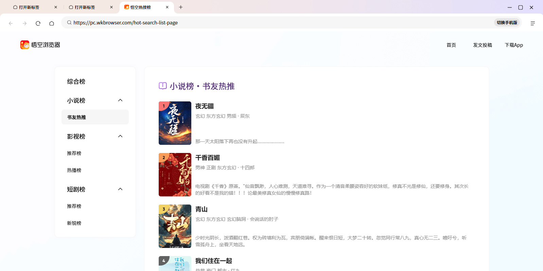The height and width of the screenshot is (271, 543).
Task: Open the 青山 book cover
Action: (175, 226)
